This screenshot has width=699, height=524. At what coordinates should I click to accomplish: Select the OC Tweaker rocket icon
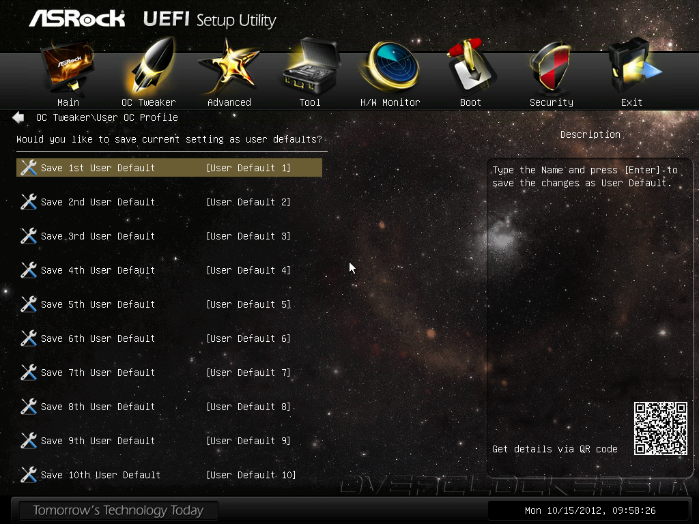(149, 67)
